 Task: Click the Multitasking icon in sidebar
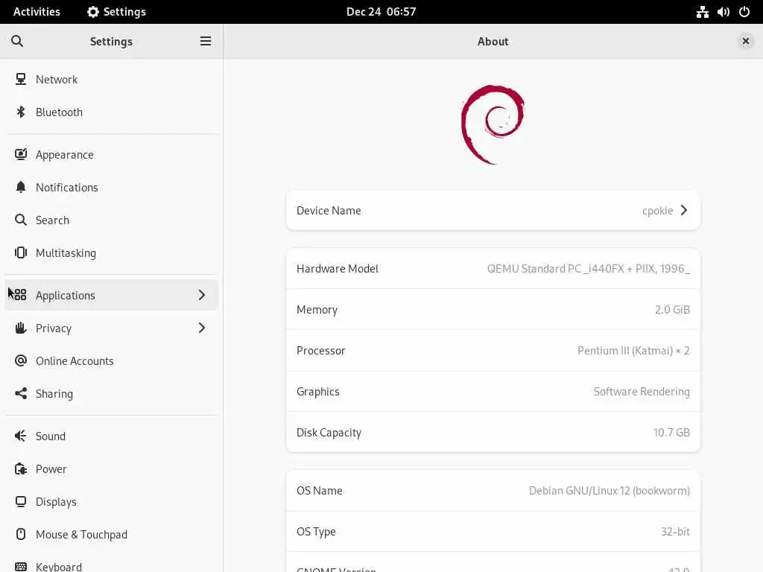tap(20, 252)
